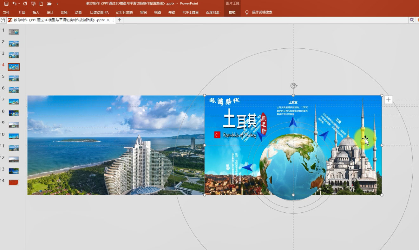Click the Undo arrow icon
The image size is (419, 250).
coord(14,3)
